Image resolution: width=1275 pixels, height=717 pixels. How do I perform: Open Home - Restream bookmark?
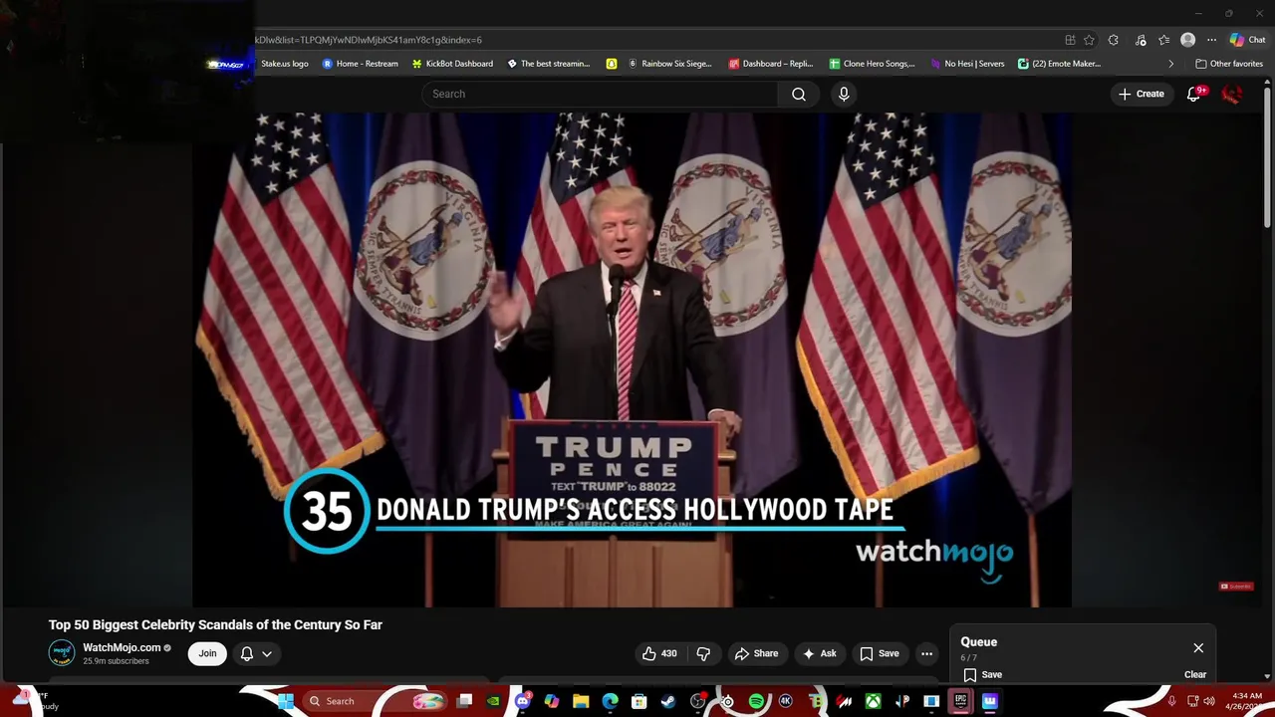click(360, 64)
